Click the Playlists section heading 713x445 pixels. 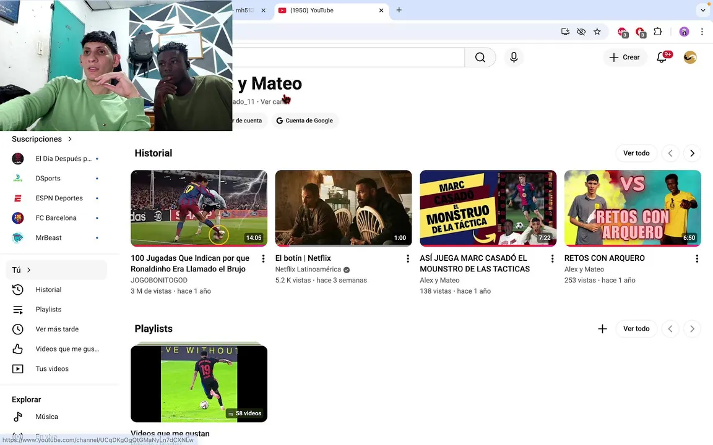[153, 329]
